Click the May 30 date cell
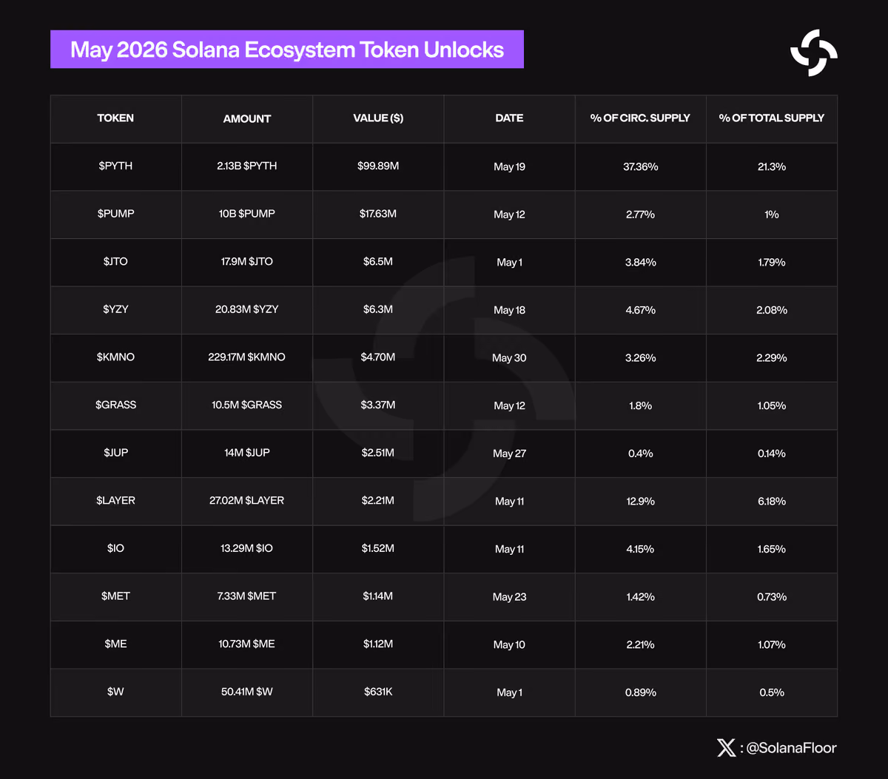Screen dimensions: 888x779 (x=509, y=357)
